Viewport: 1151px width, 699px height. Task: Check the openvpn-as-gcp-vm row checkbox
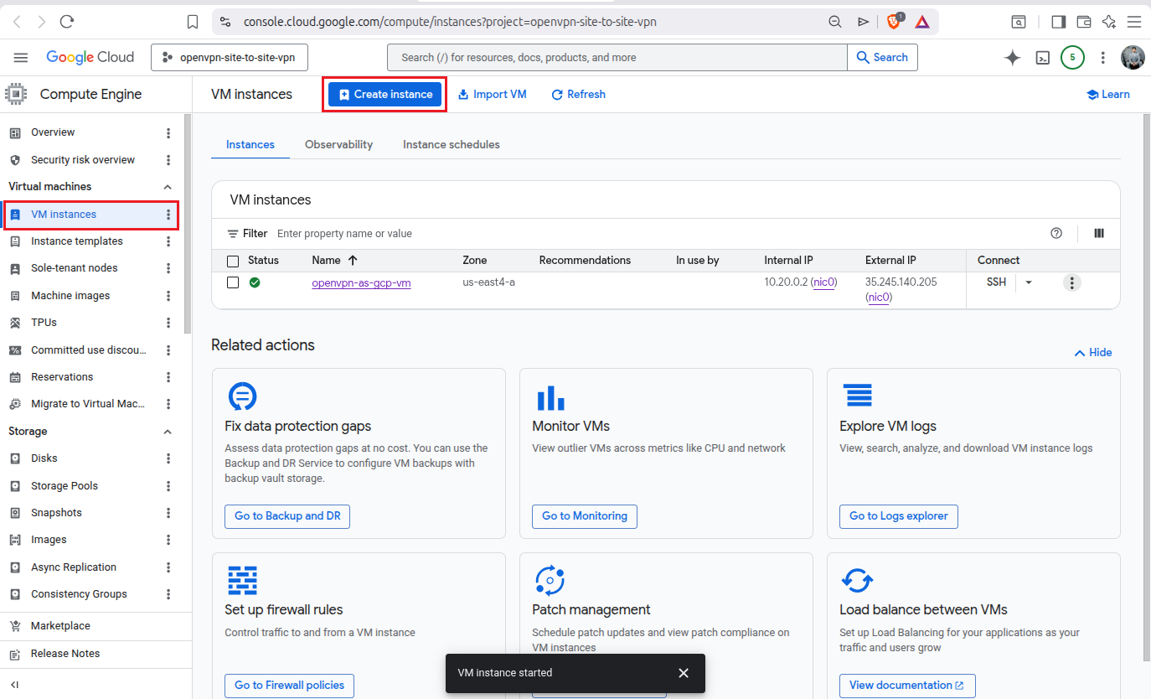[233, 282]
